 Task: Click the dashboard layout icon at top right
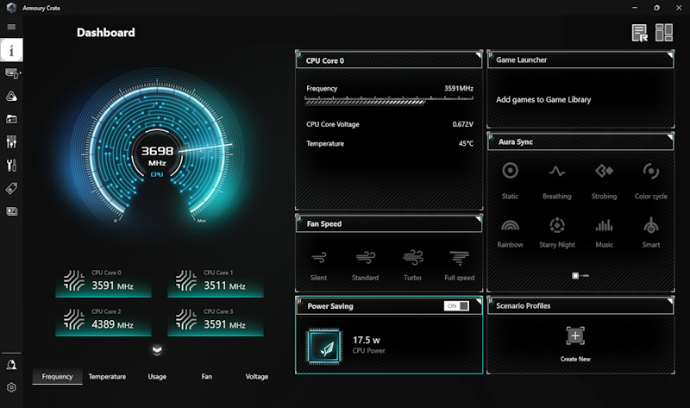coord(664,33)
